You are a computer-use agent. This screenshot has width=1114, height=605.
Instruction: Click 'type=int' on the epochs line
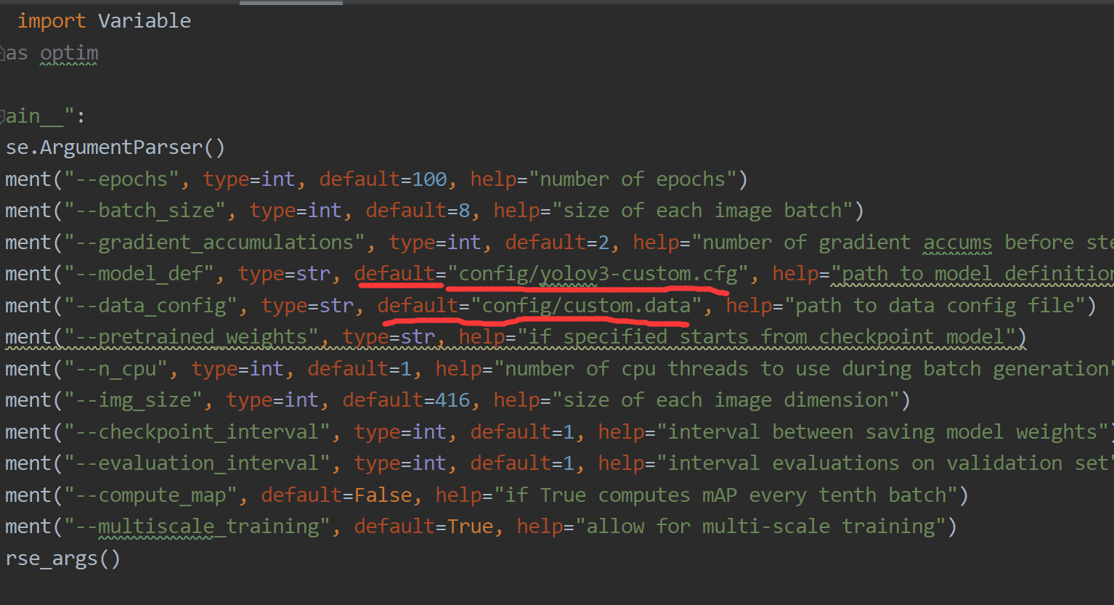click(x=249, y=179)
